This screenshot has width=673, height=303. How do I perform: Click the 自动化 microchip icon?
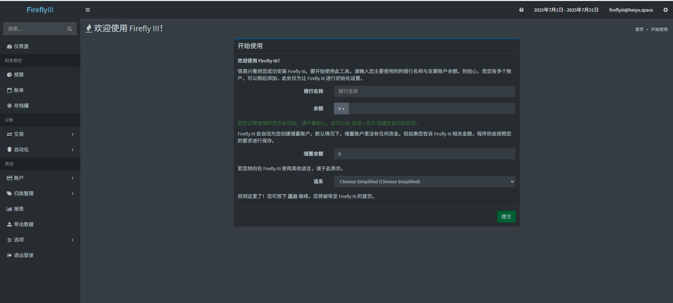click(9, 150)
